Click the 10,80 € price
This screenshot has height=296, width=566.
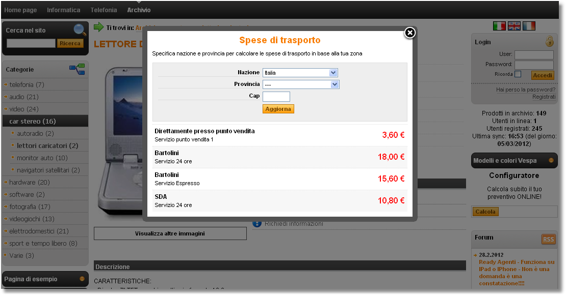tap(391, 200)
